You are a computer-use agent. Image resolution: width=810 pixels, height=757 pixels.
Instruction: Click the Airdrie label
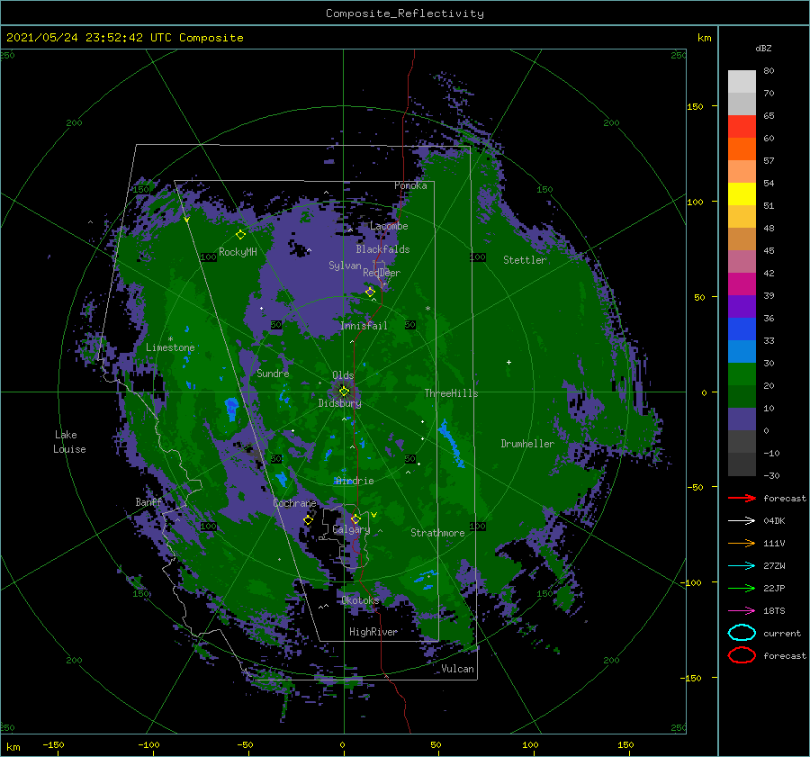coord(354,481)
